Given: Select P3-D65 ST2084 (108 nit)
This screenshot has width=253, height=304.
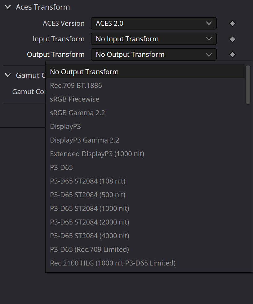Looking at the screenshot, I should 145,181.
